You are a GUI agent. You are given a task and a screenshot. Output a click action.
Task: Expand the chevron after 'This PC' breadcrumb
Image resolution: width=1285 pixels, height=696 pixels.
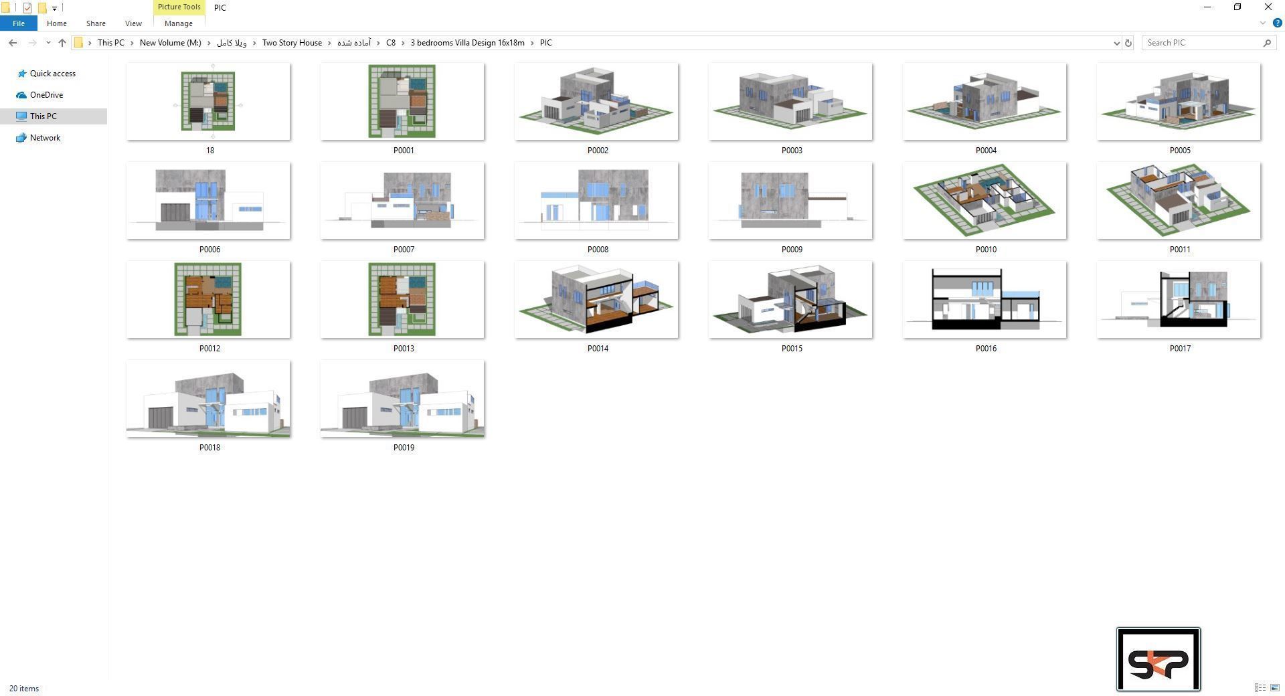132,43
